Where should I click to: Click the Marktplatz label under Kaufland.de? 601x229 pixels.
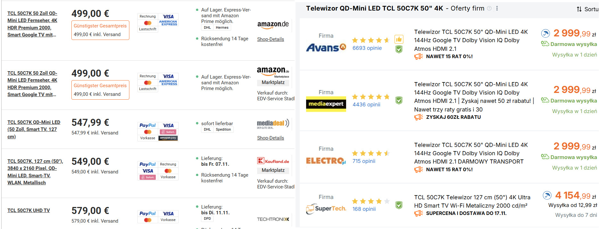pyautogui.click(x=273, y=170)
